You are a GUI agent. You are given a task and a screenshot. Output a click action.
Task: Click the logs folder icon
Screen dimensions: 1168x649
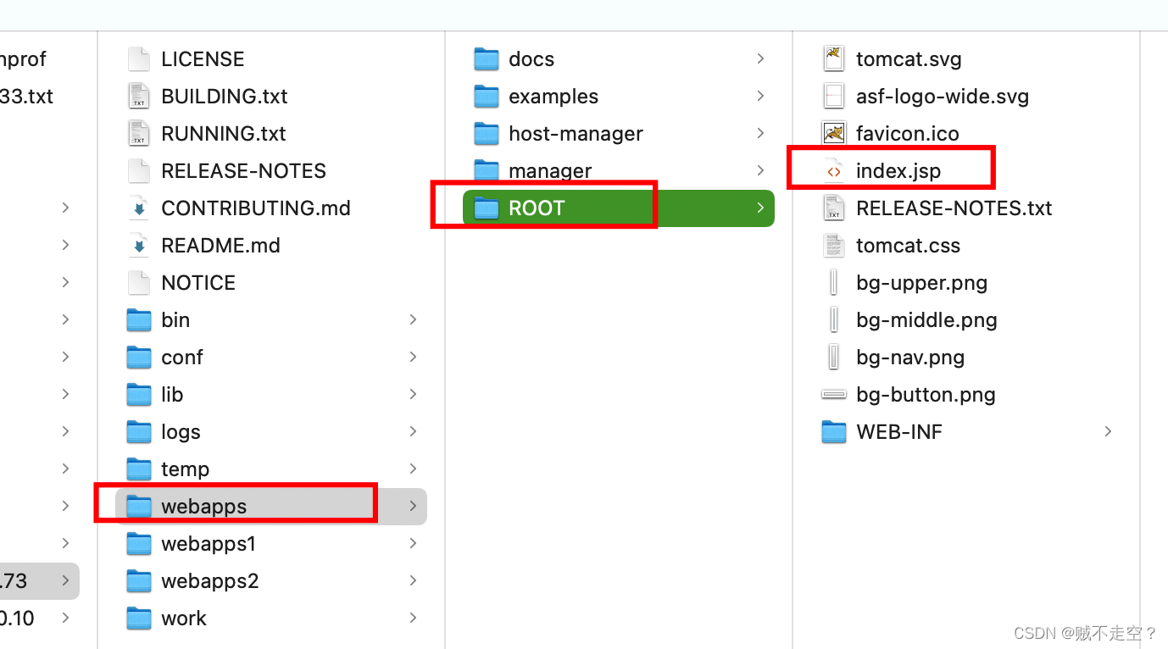(x=139, y=431)
